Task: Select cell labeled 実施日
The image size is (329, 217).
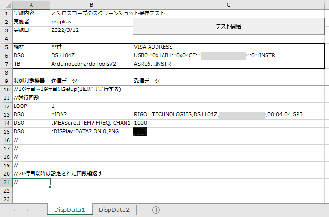Action: click(31, 30)
